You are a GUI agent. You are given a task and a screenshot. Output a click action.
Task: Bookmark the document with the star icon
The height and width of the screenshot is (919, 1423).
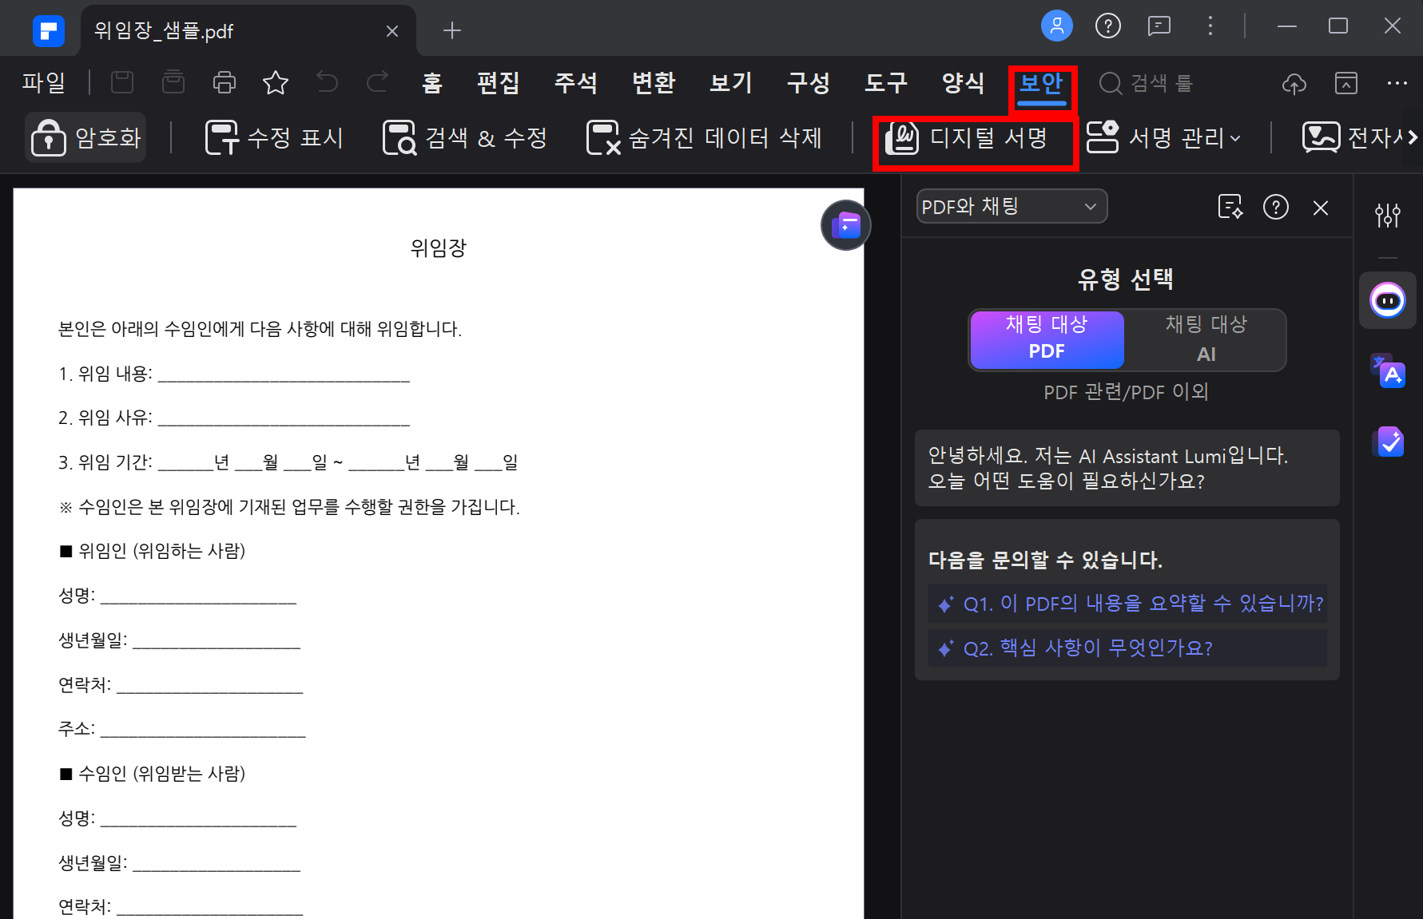coord(276,82)
